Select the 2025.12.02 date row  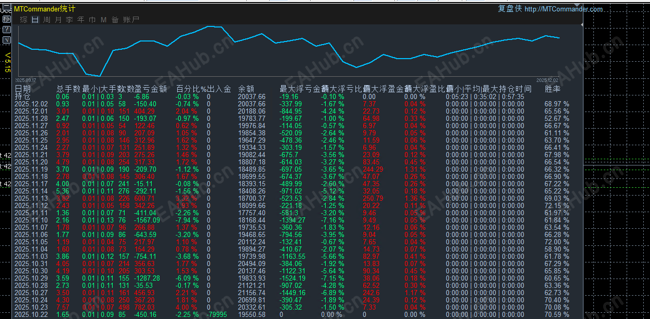tap(31, 104)
